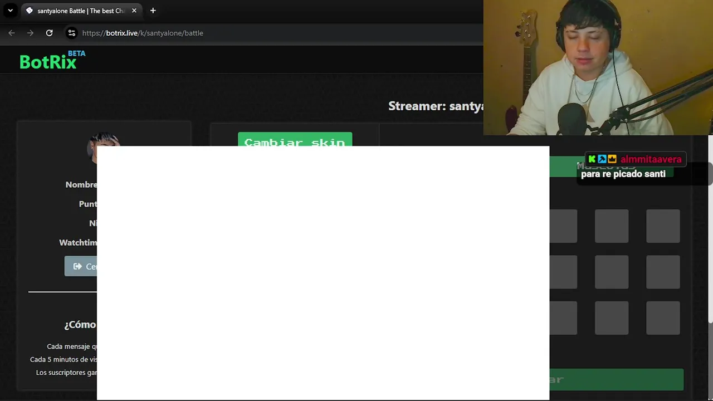Click the blue moderator hammer badge
The image size is (713, 401).
(x=602, y=159)
